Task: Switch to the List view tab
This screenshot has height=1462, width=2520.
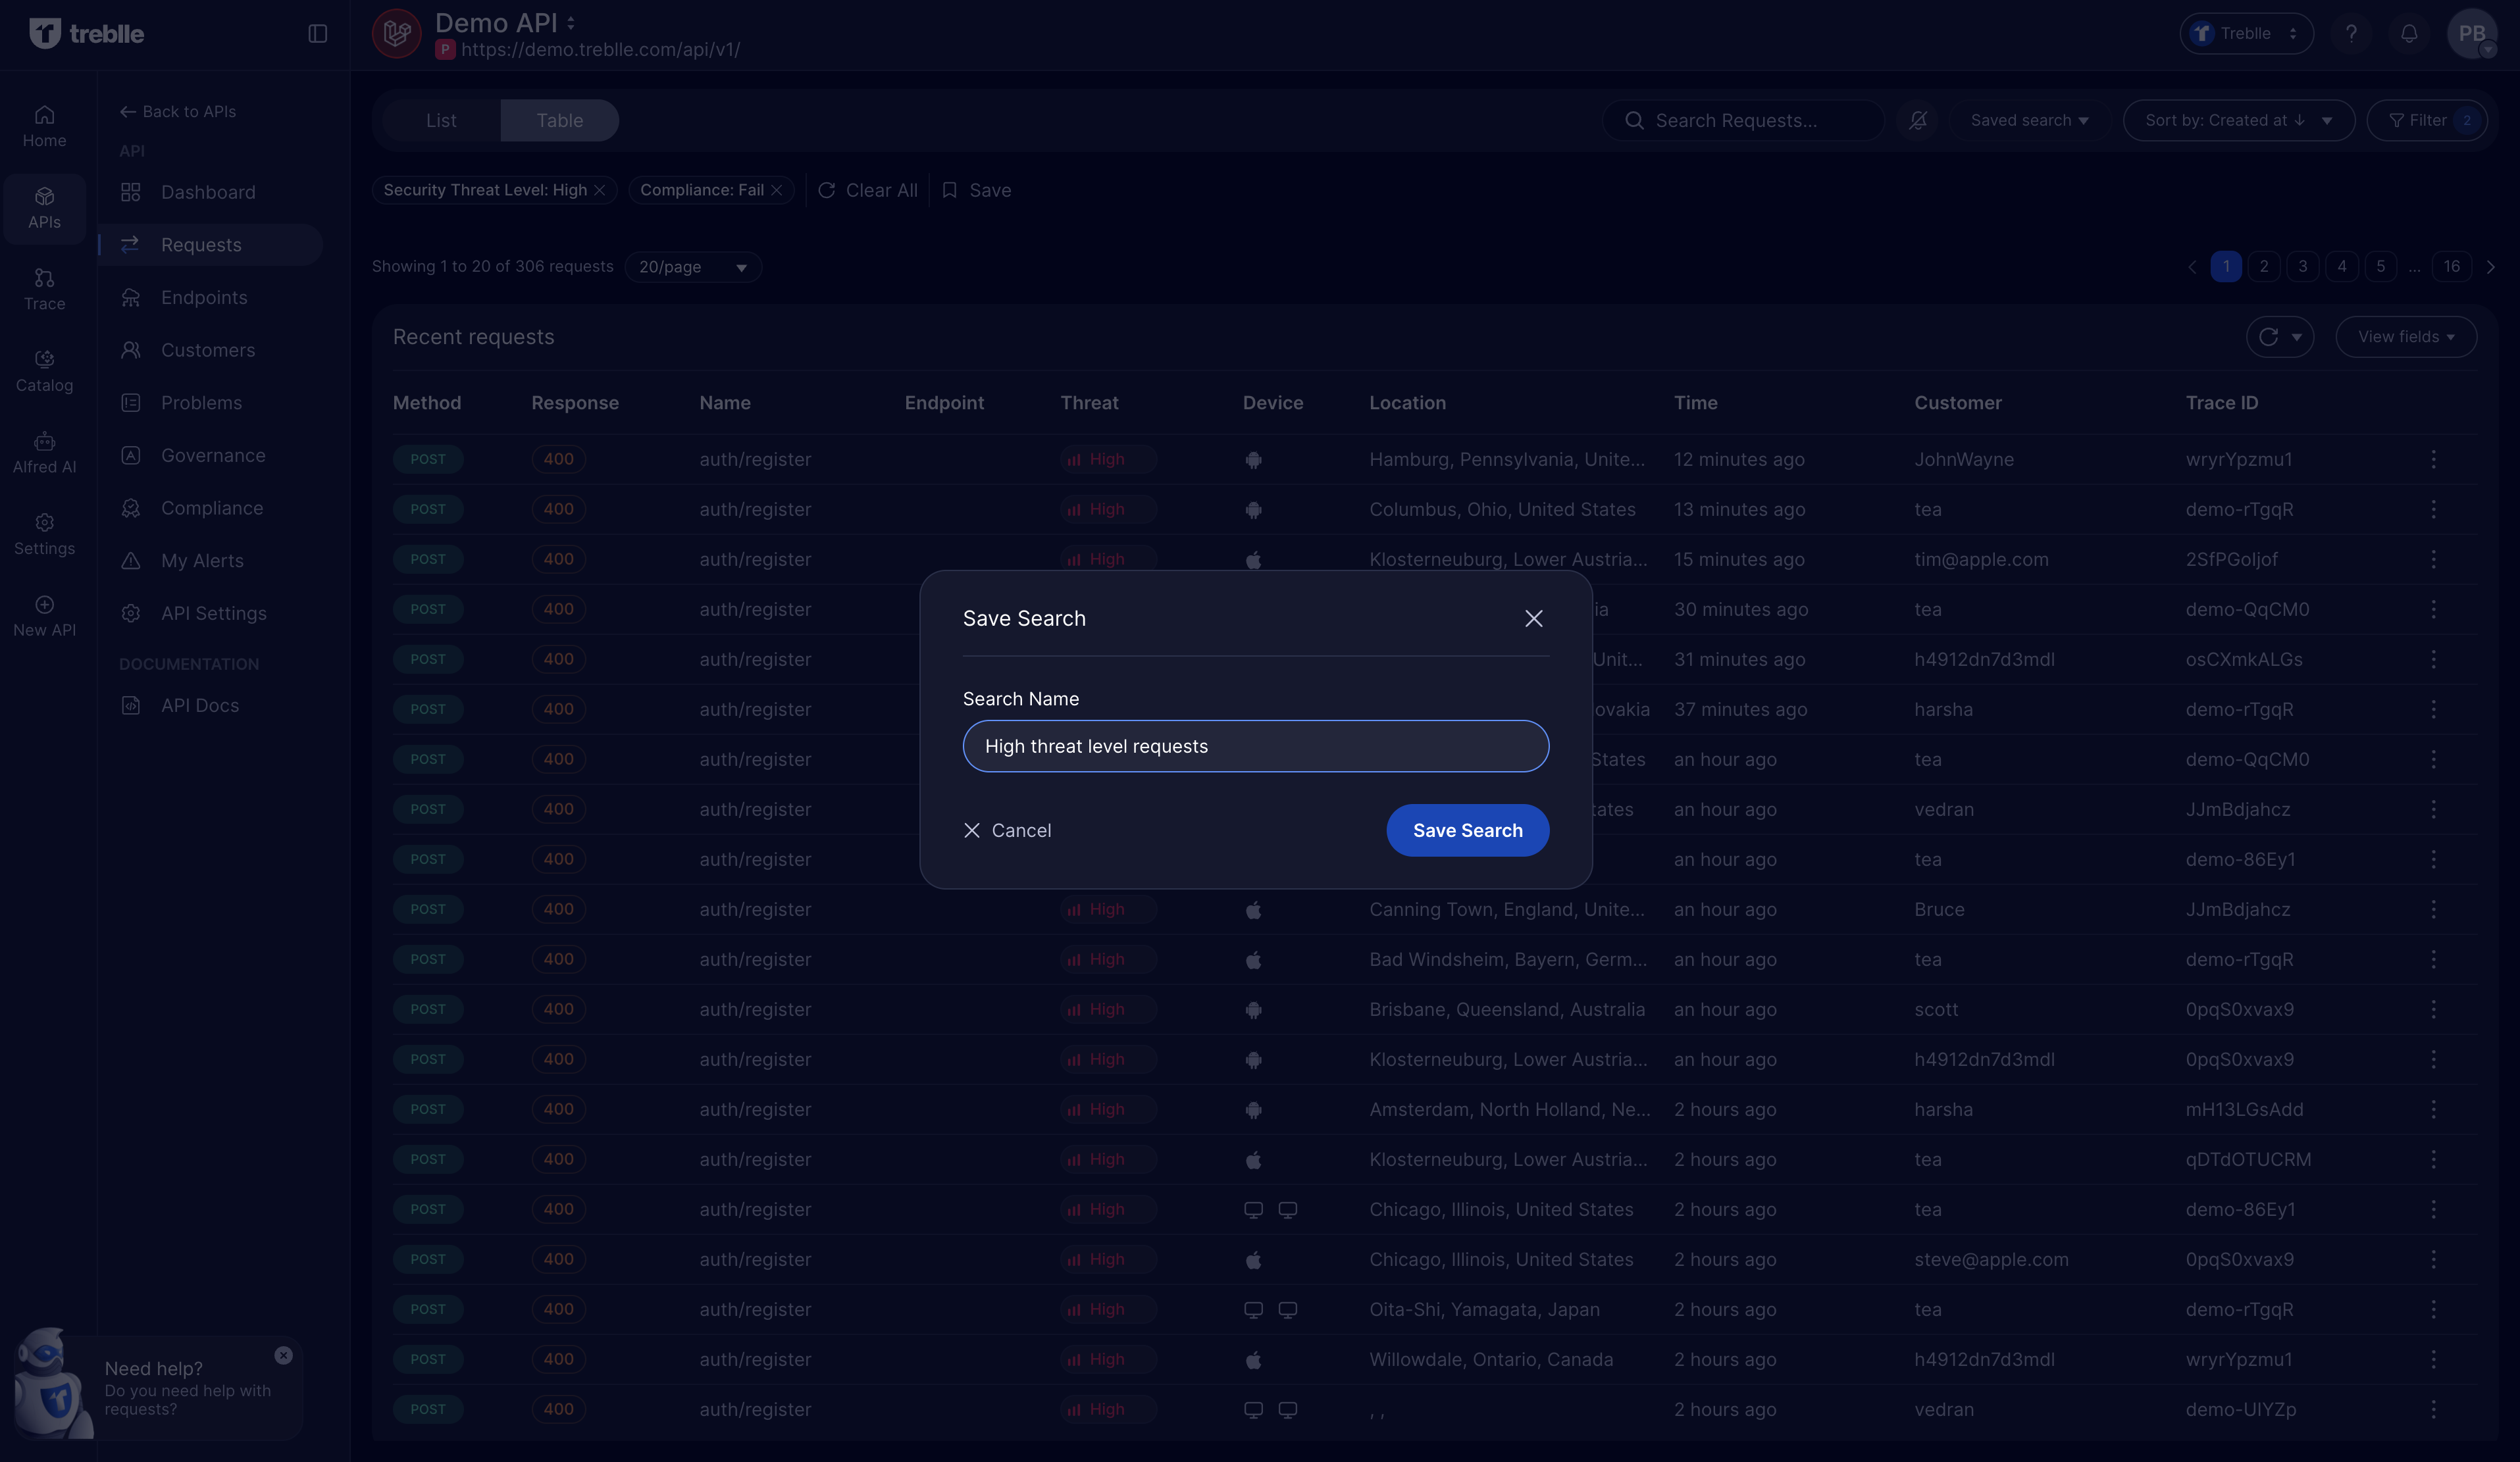Action: pos(441,120)
